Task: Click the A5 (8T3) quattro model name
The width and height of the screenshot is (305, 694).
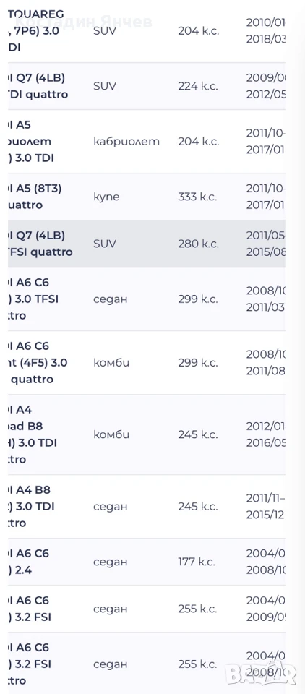Action: click(35, 197)
